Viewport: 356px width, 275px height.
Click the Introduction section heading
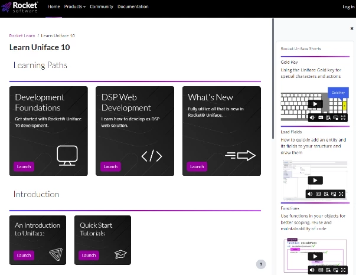(37, 195)
